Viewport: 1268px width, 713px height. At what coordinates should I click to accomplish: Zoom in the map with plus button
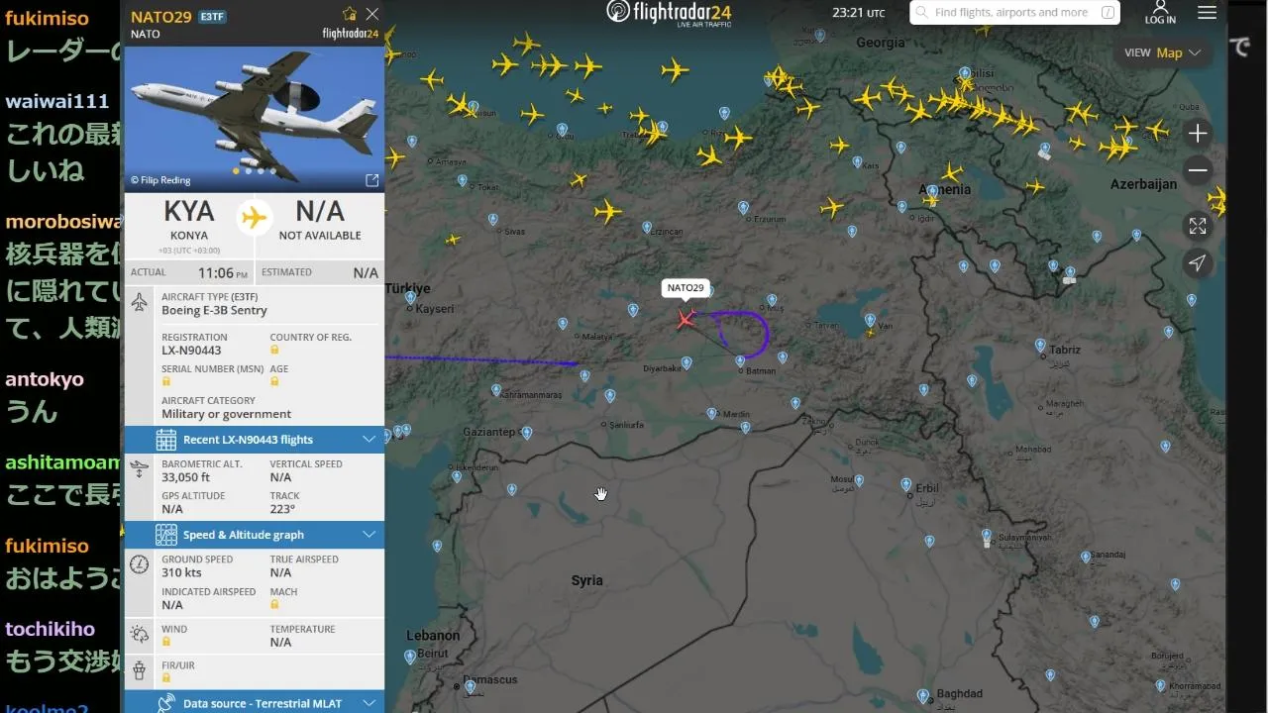tap(1198, 134)
